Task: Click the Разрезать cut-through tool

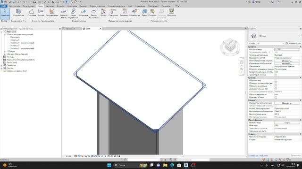Action: click(x=124, y=13)
